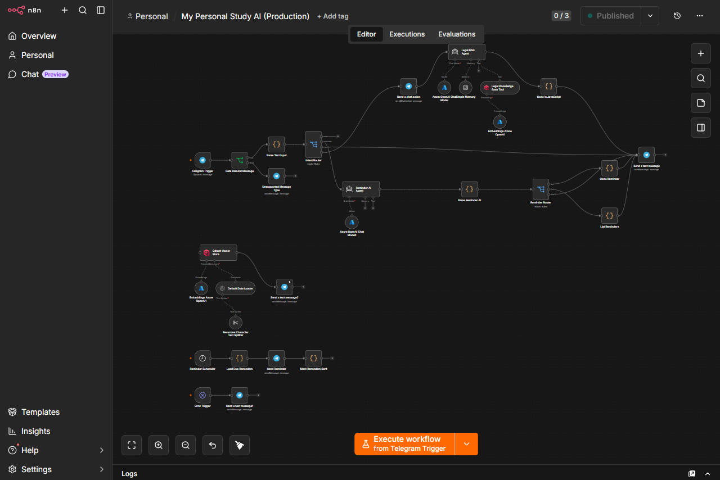
Task: Open the Published dropdown arrow
Action: (650, 16)
